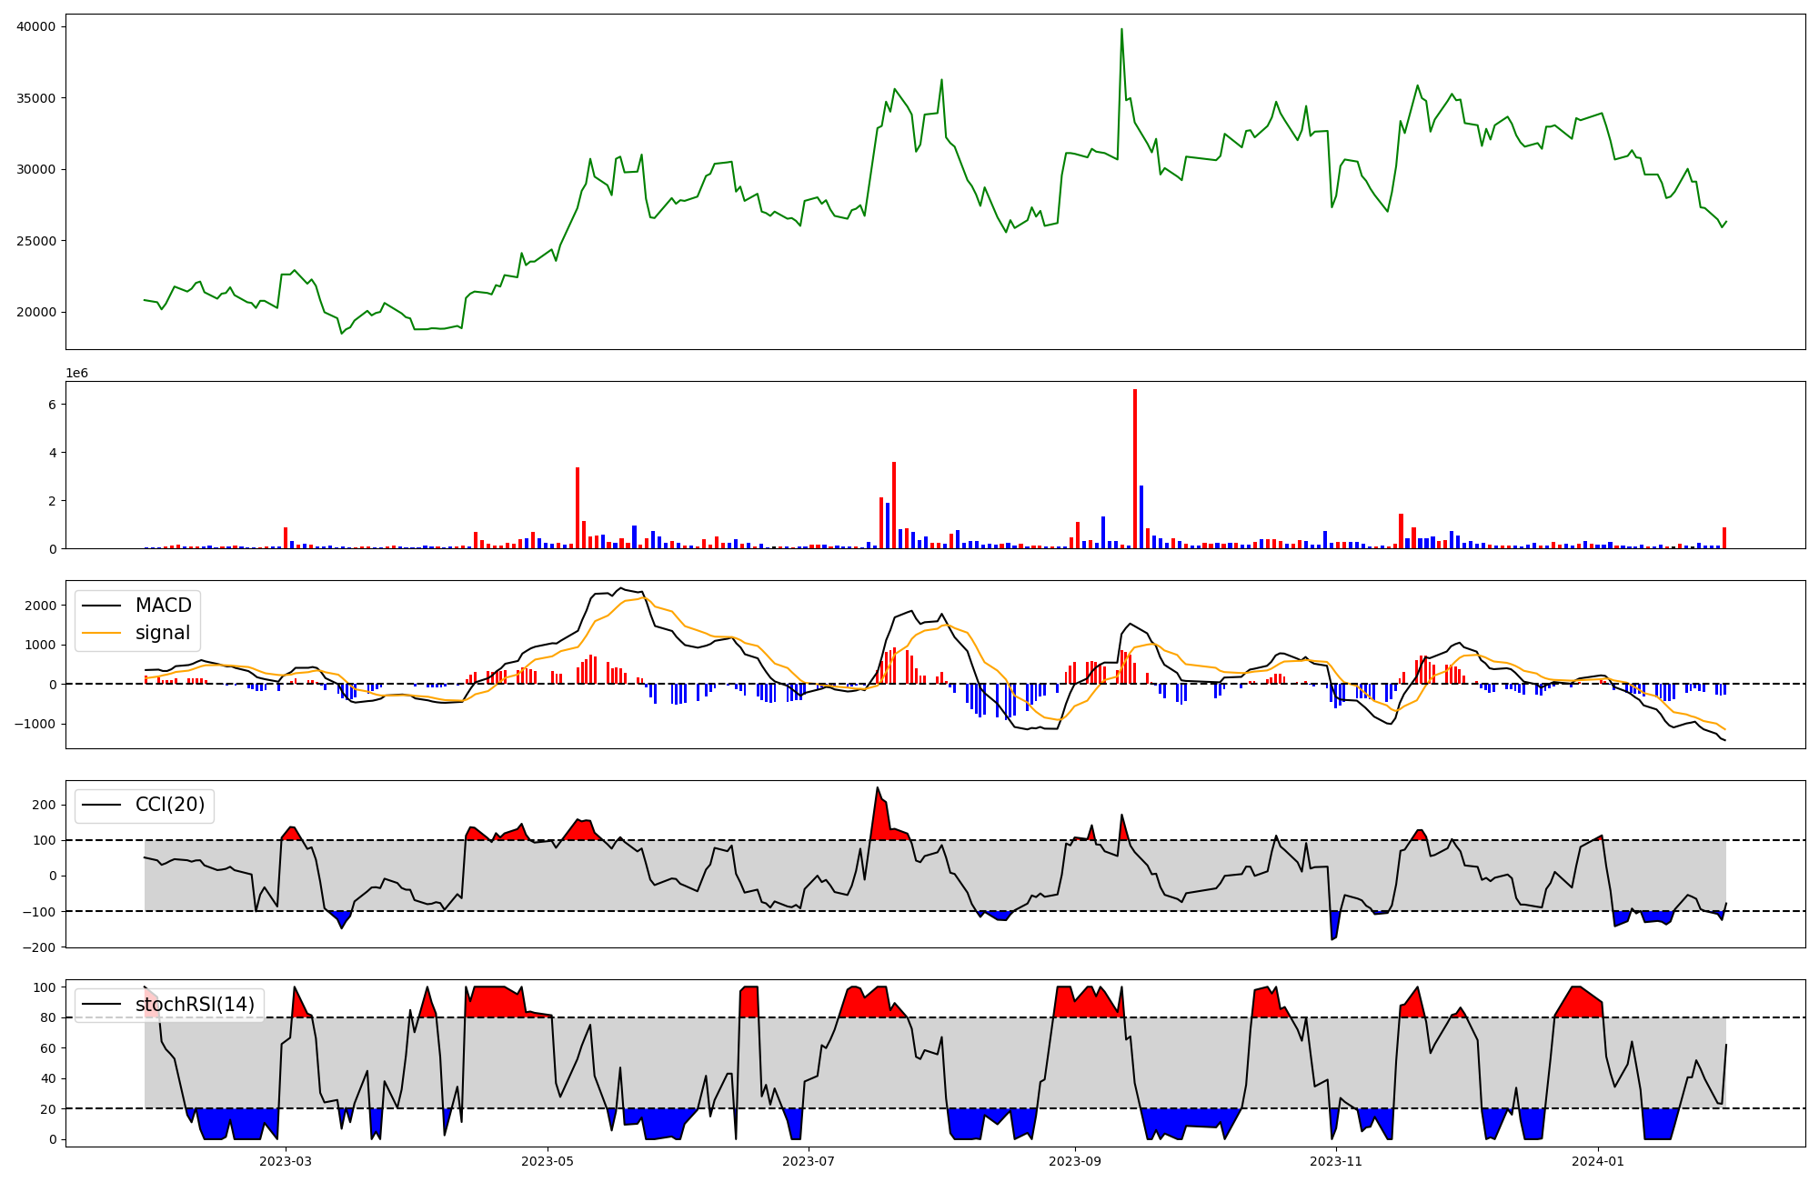Click the stochRSI(14) legend entry

[196, 1005]
